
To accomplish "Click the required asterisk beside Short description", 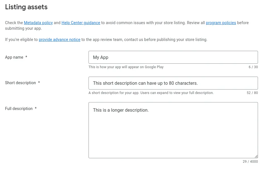I will coord(39,83).
